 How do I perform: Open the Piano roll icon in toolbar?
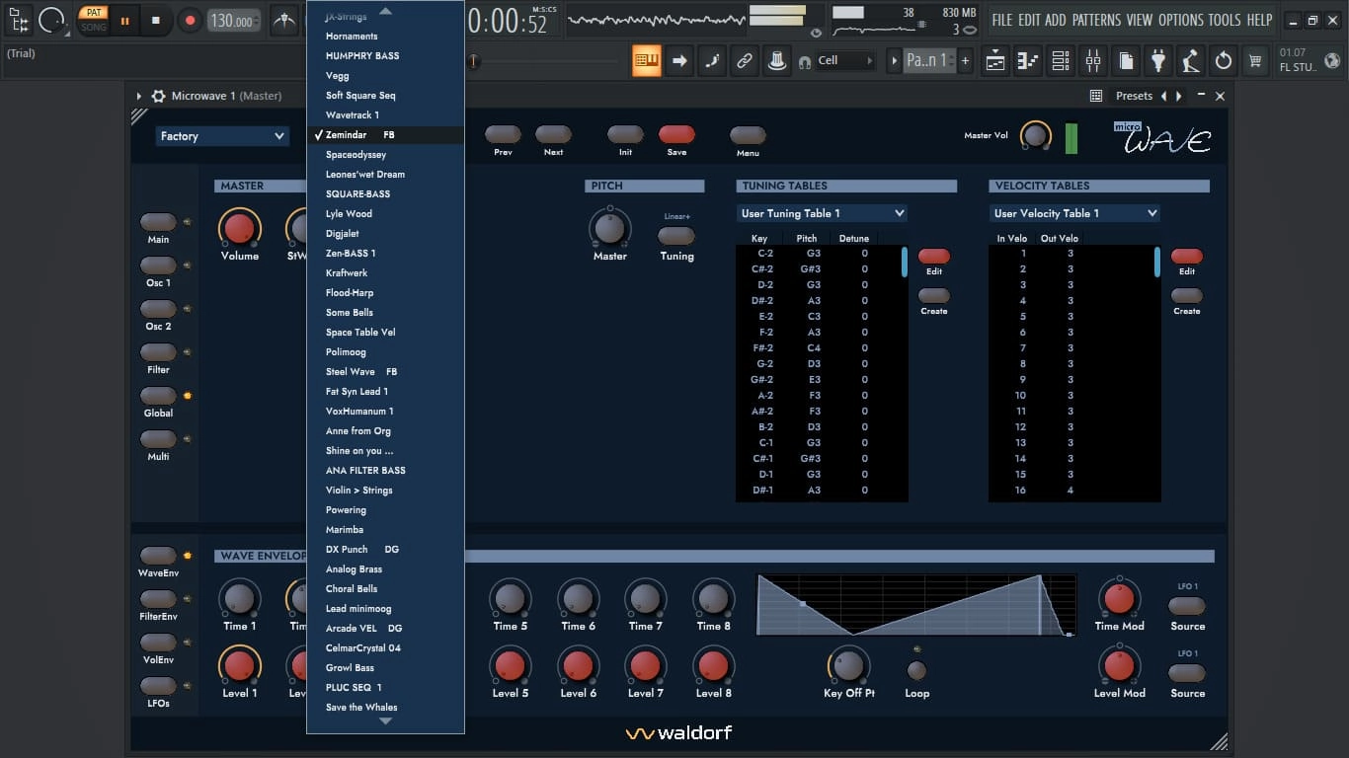pos(1028,61)
